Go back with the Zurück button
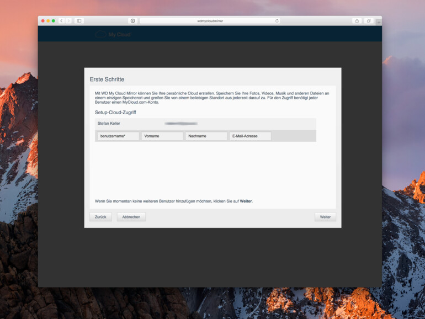 (100, 217)
